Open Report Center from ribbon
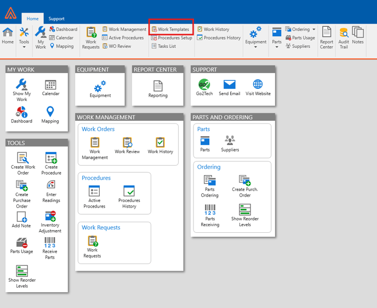The image size is (377, 308). coord(326,38)
